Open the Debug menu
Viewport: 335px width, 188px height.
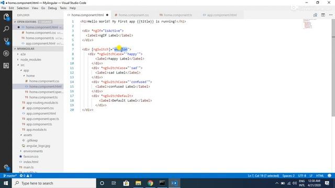tap(52, 8)
